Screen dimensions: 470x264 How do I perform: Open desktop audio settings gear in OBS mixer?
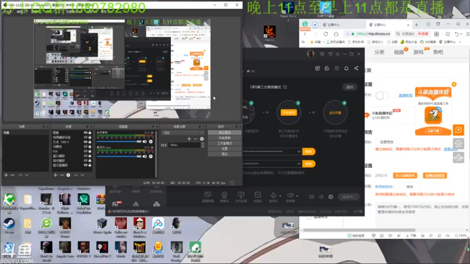151,141
